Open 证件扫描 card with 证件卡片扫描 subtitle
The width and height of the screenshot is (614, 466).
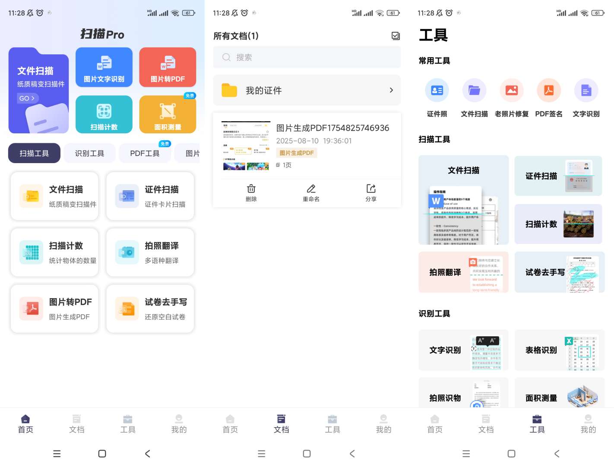pos(150,196)
